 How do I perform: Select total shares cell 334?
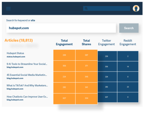pos(86,99)
